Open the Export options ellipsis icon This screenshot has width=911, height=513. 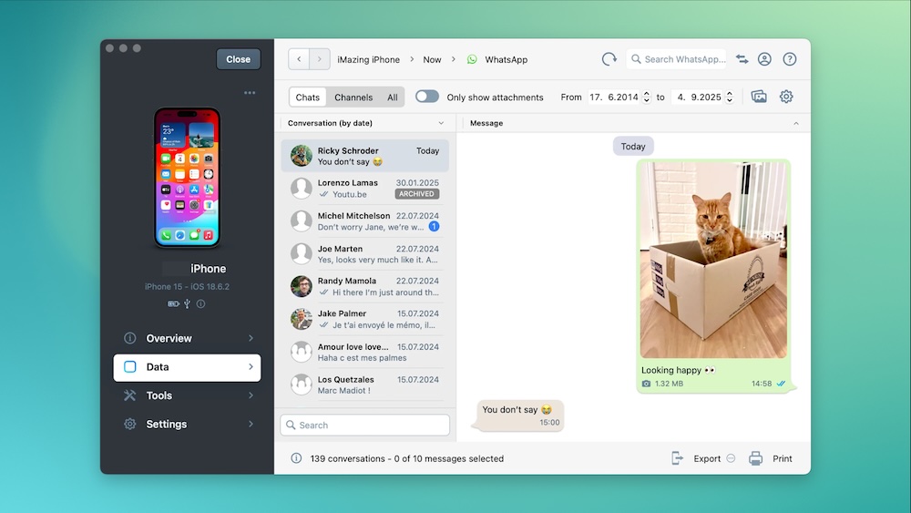click(x=731, y=458)
